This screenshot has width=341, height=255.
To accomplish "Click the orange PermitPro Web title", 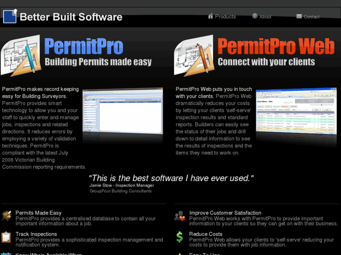I will [x=276, y=46].
